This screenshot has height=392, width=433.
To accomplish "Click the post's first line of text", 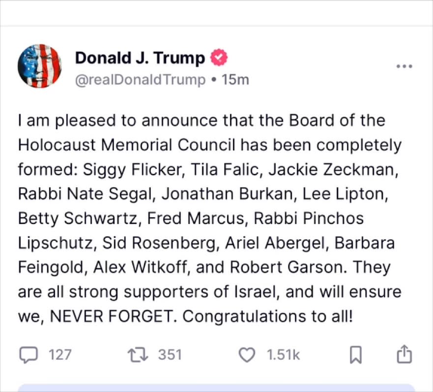I will click(202, 121).
